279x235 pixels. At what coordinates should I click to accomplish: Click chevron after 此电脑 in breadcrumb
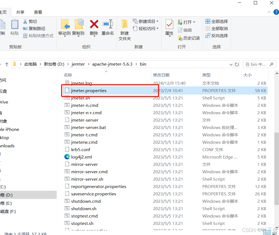coord(41,64)
